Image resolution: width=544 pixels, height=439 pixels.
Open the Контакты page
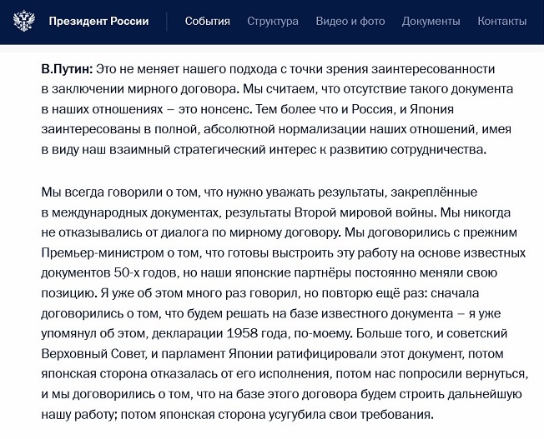[501, 21]
